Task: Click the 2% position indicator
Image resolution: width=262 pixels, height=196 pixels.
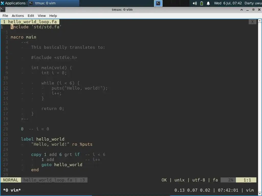Action: 228,180
